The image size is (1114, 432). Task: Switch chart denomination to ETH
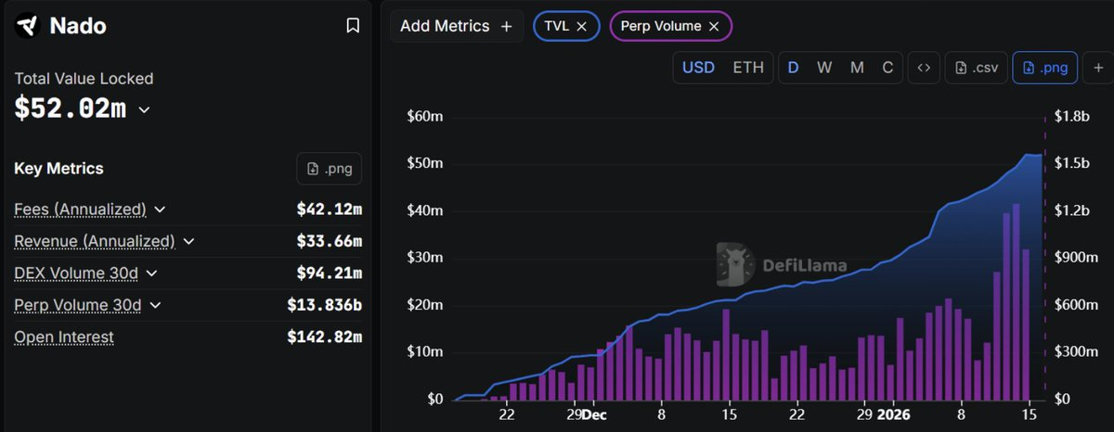pyautogui.click(x=748, y=68)
